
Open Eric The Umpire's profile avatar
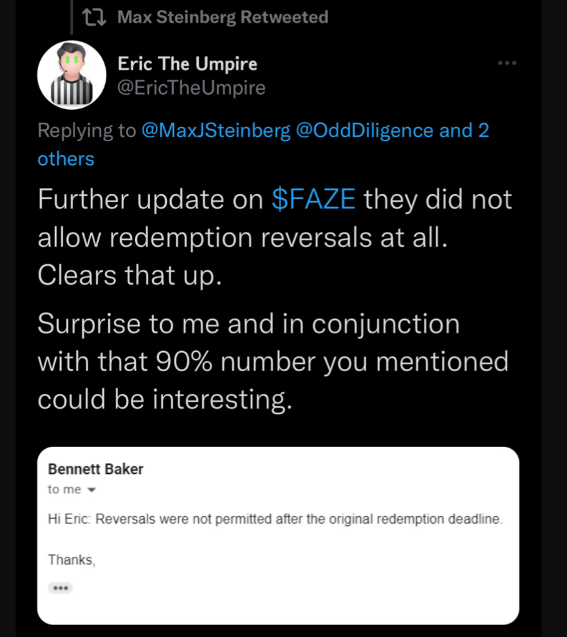click(x=72, y=75)
